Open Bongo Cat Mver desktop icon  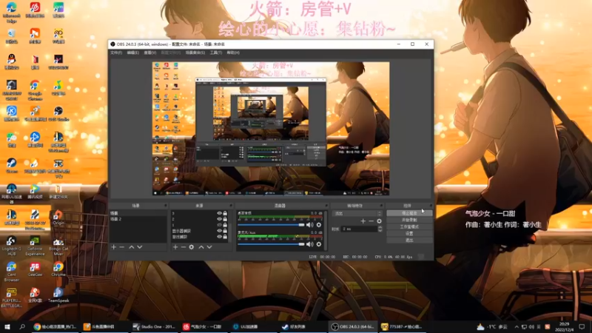pyautogui.click(x=58, y=246)
